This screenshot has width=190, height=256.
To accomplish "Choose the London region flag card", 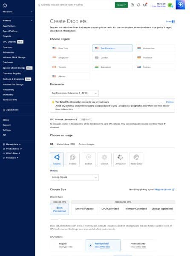I will 112,58.
